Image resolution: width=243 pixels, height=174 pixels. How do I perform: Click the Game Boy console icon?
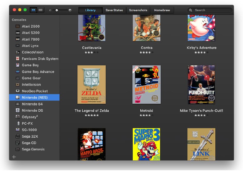click(18, 65)
